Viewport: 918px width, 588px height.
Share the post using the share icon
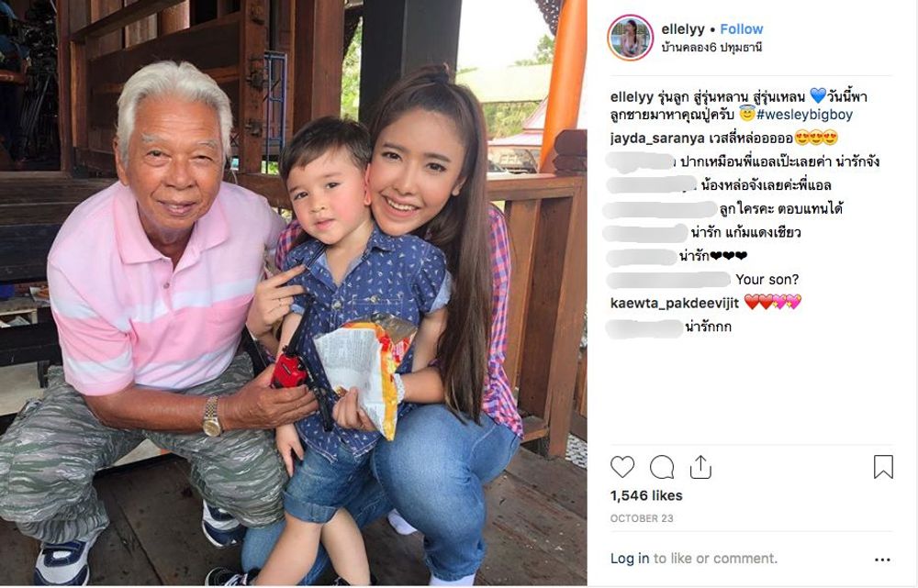(700, 467)
